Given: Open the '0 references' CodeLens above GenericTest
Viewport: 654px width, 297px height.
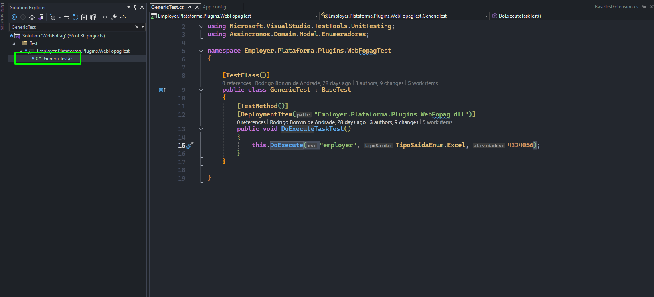Looking at the screenshot, I should click(237, 83).
